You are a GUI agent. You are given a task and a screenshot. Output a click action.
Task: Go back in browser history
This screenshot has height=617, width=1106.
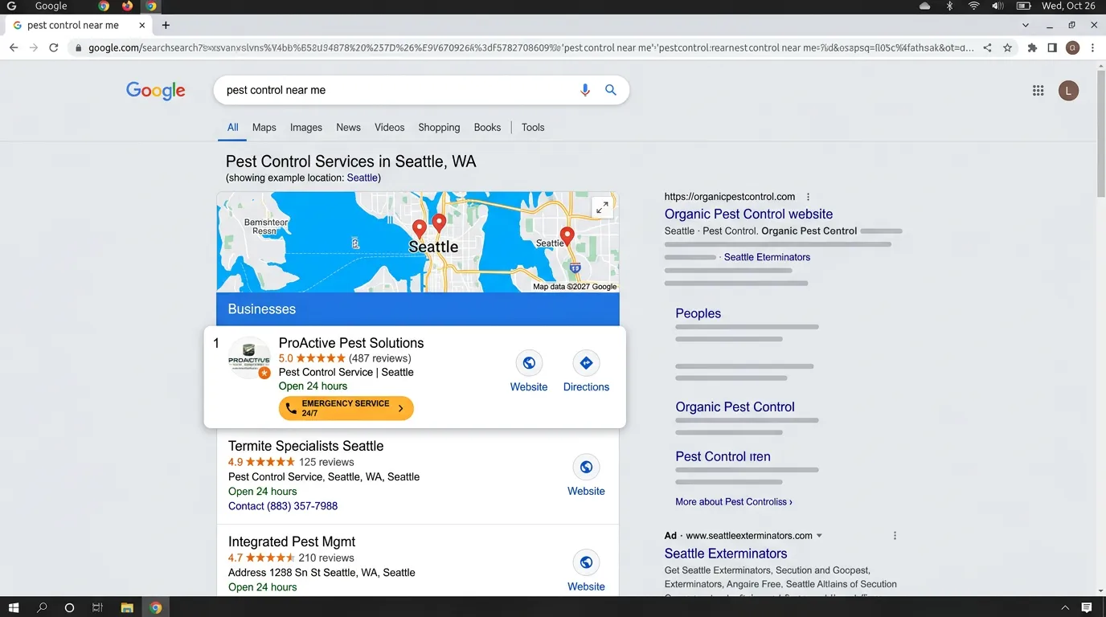click(x=13, y=48)
